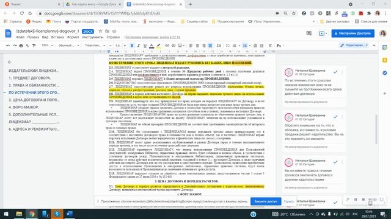Click the document vertical scrollbar thumb
The image size is (391, 219).
click(x=376, y=129)
